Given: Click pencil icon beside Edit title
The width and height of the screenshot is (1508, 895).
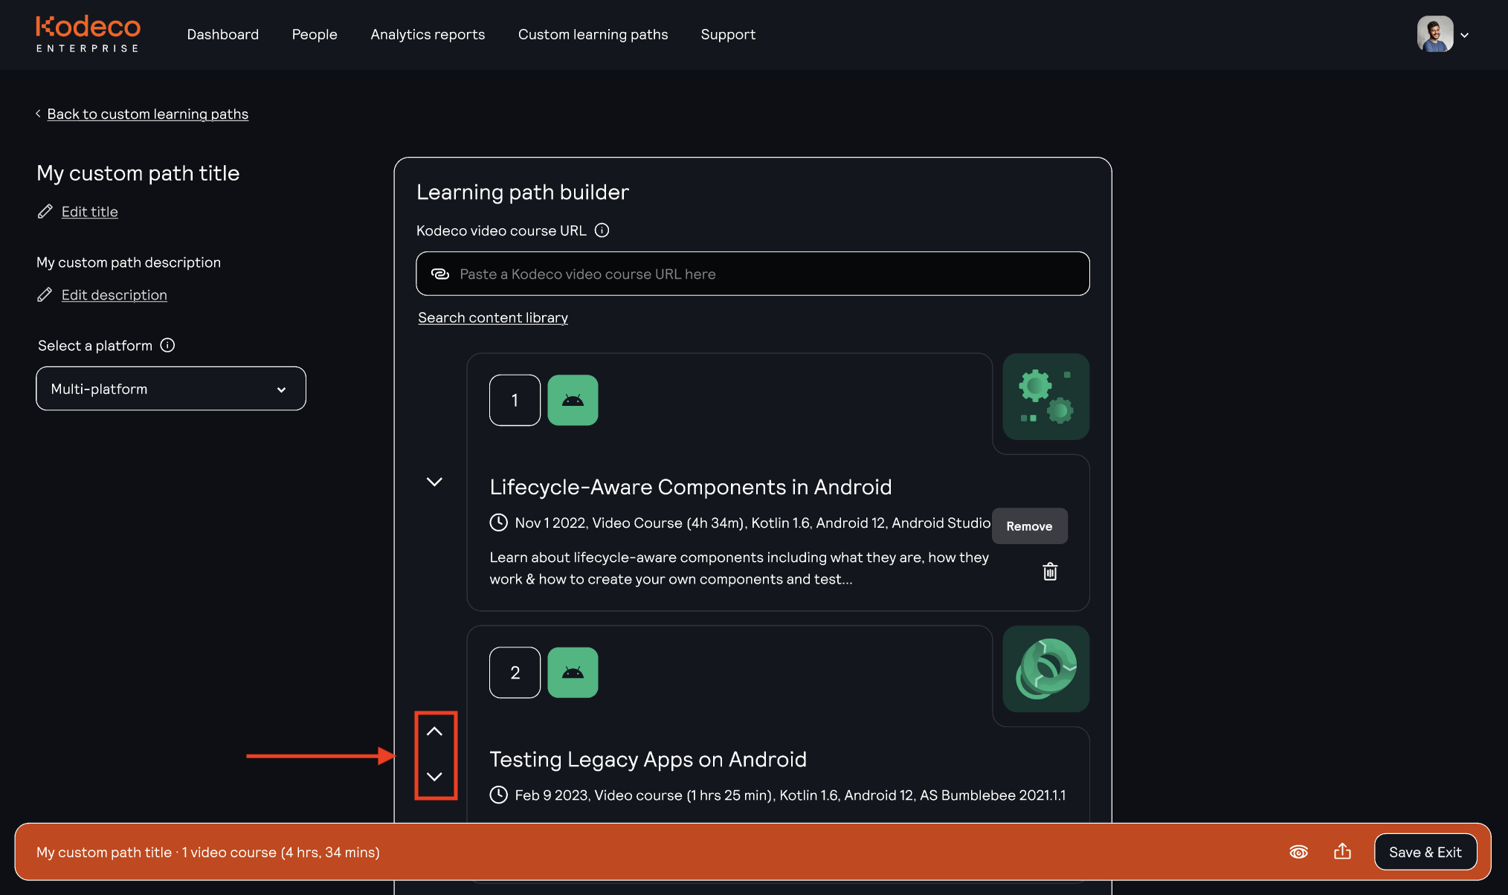Looking at the screenshot, I should (x=45, y=212).
